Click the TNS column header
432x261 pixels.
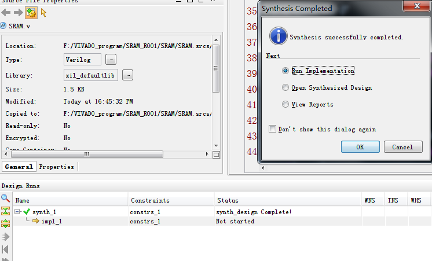click(x=396, y=200)
